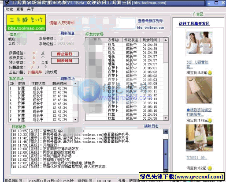Click the log panel scrollbar thumb

coord(166,154)
